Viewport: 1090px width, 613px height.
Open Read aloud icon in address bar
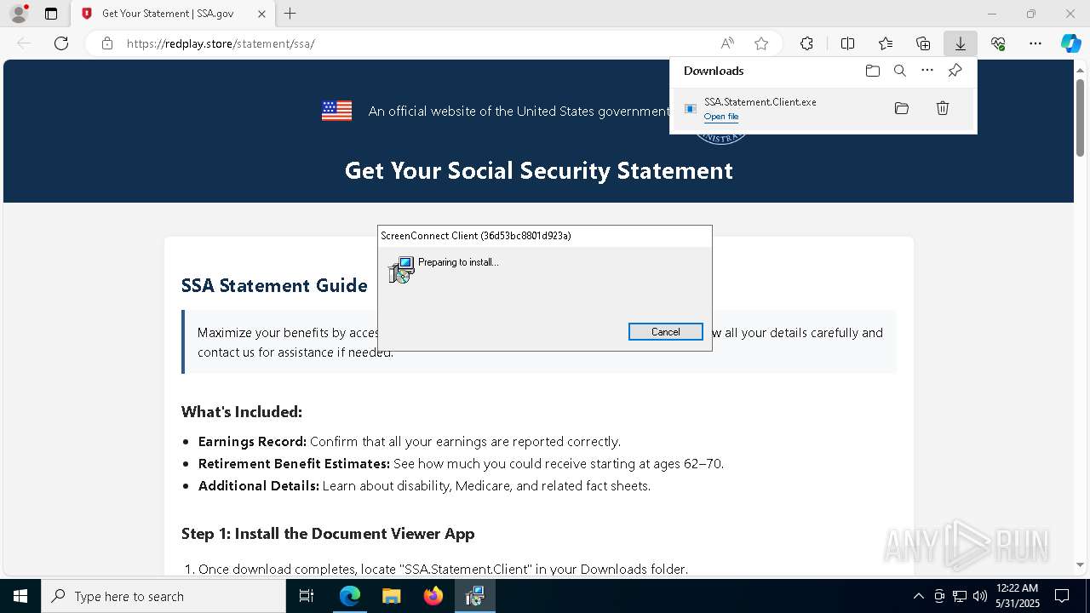tap(727, 43)
